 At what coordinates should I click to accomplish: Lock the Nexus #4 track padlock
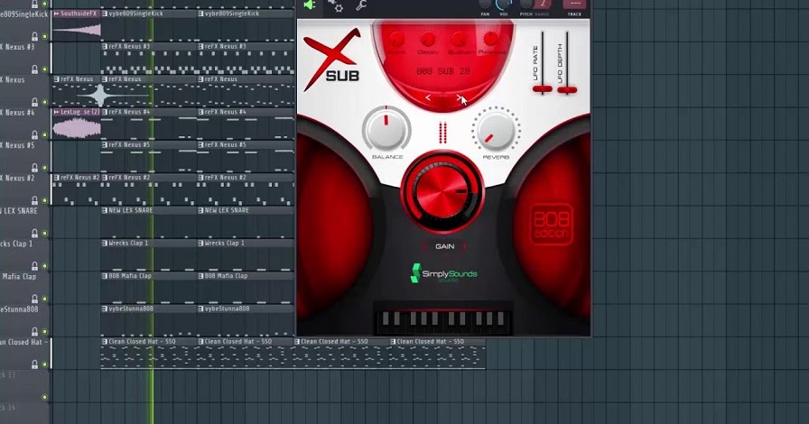(34, 134)
